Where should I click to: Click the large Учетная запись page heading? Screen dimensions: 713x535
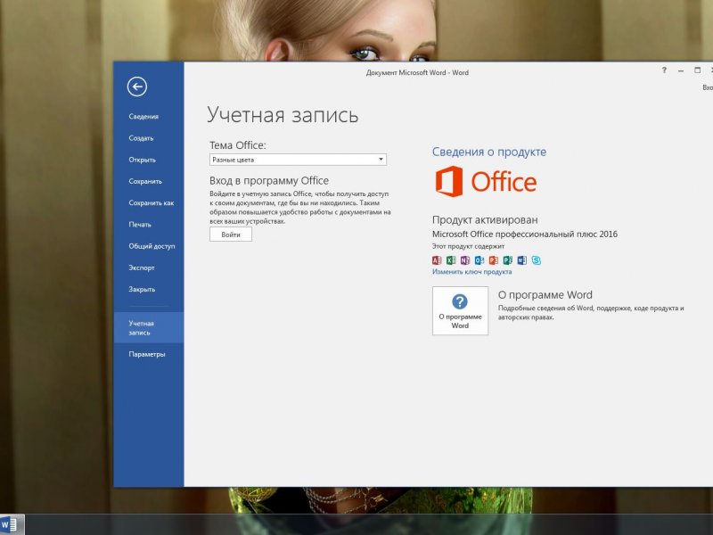(283, 115)
